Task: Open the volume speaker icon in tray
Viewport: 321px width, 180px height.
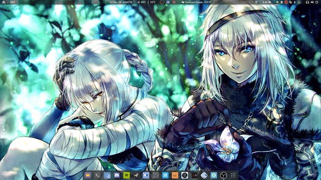Action: [312, 2]
